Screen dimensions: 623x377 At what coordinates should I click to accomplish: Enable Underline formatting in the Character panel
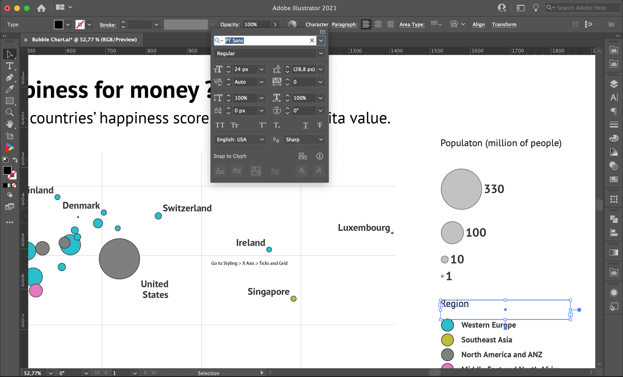click(305, 125)
